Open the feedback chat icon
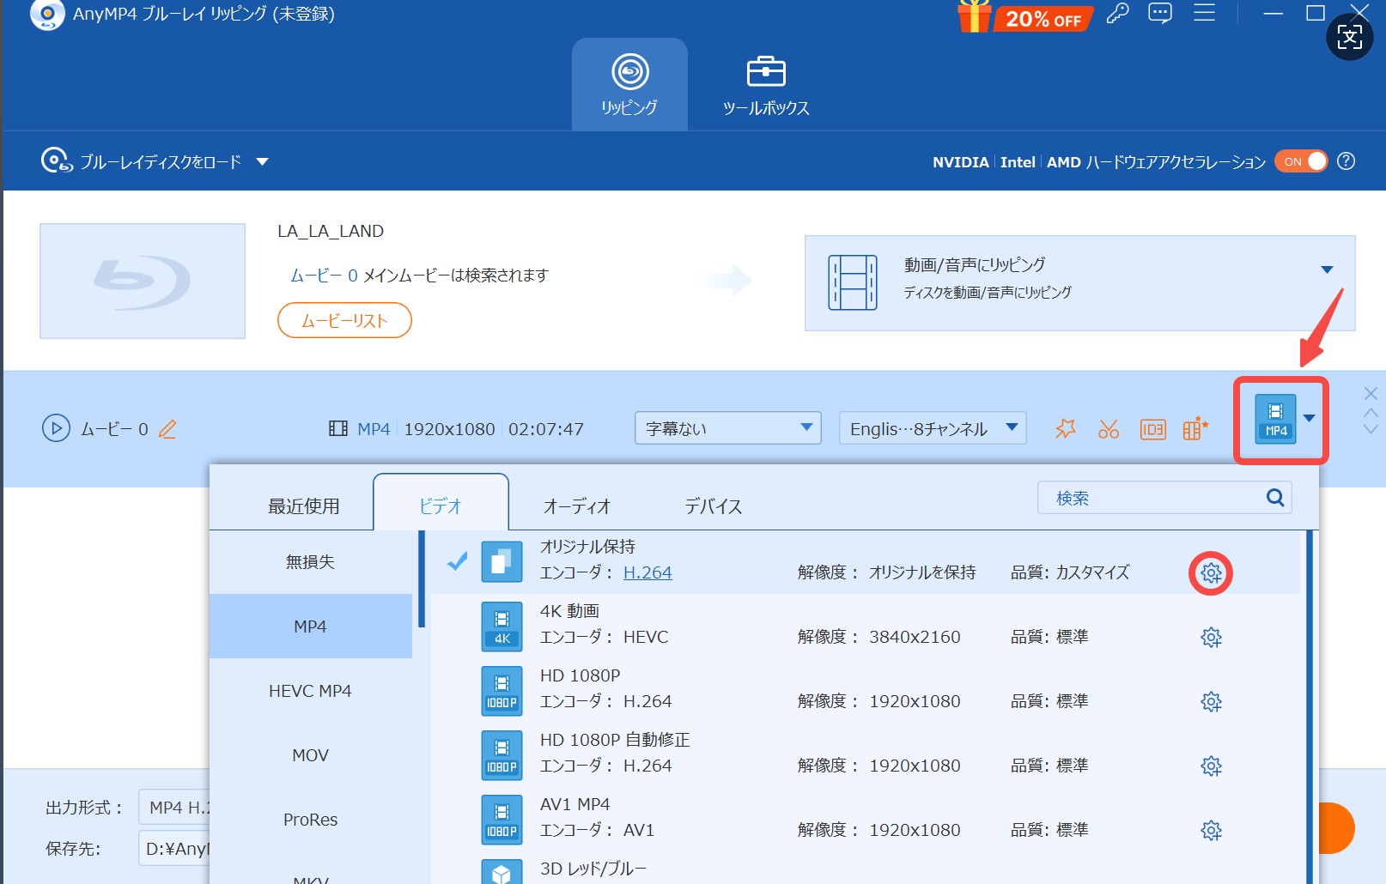Image resolution: width=1386 pixels, height=884 pixels. click(x=1159, y=14)
